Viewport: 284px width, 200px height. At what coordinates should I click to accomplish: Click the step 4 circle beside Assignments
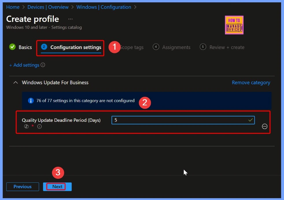(x=156, y=47)
